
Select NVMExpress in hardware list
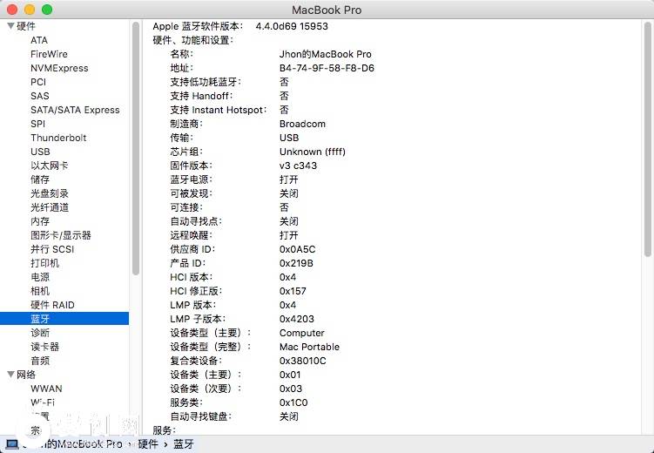[x=58, y=68]
